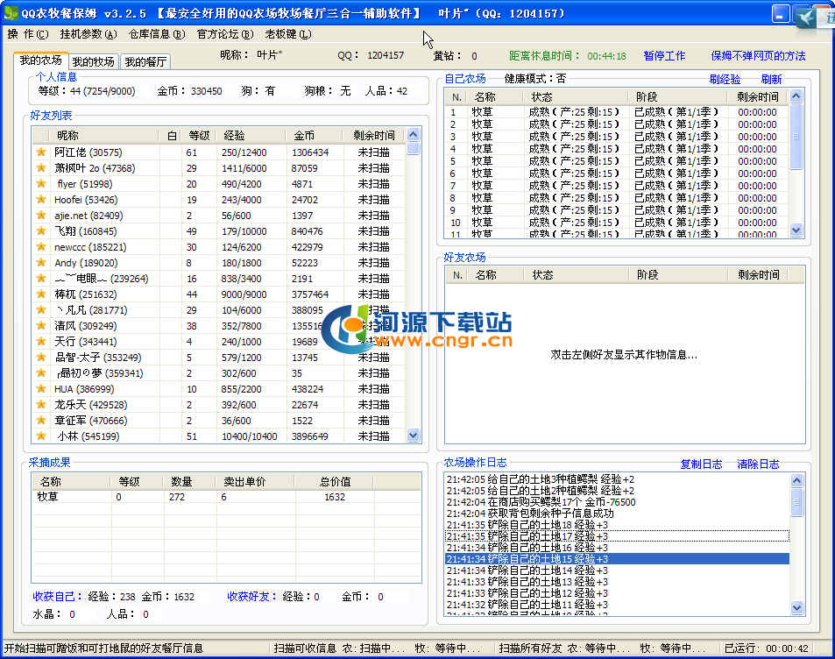Open the 仓库信息(B) menu

point(157,34)
